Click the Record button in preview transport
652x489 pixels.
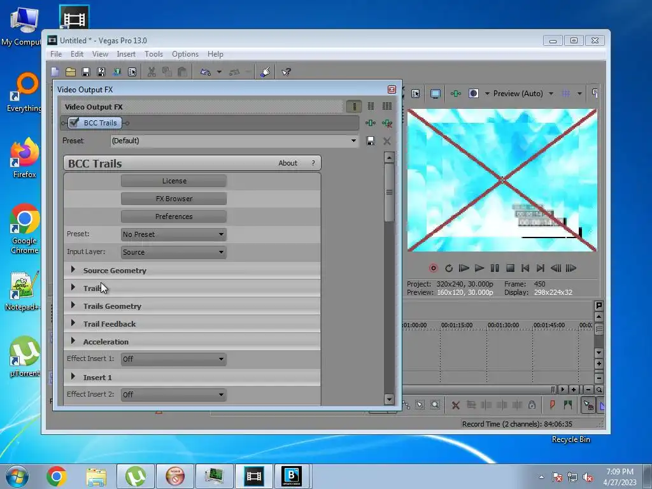(x=433, y=268)
